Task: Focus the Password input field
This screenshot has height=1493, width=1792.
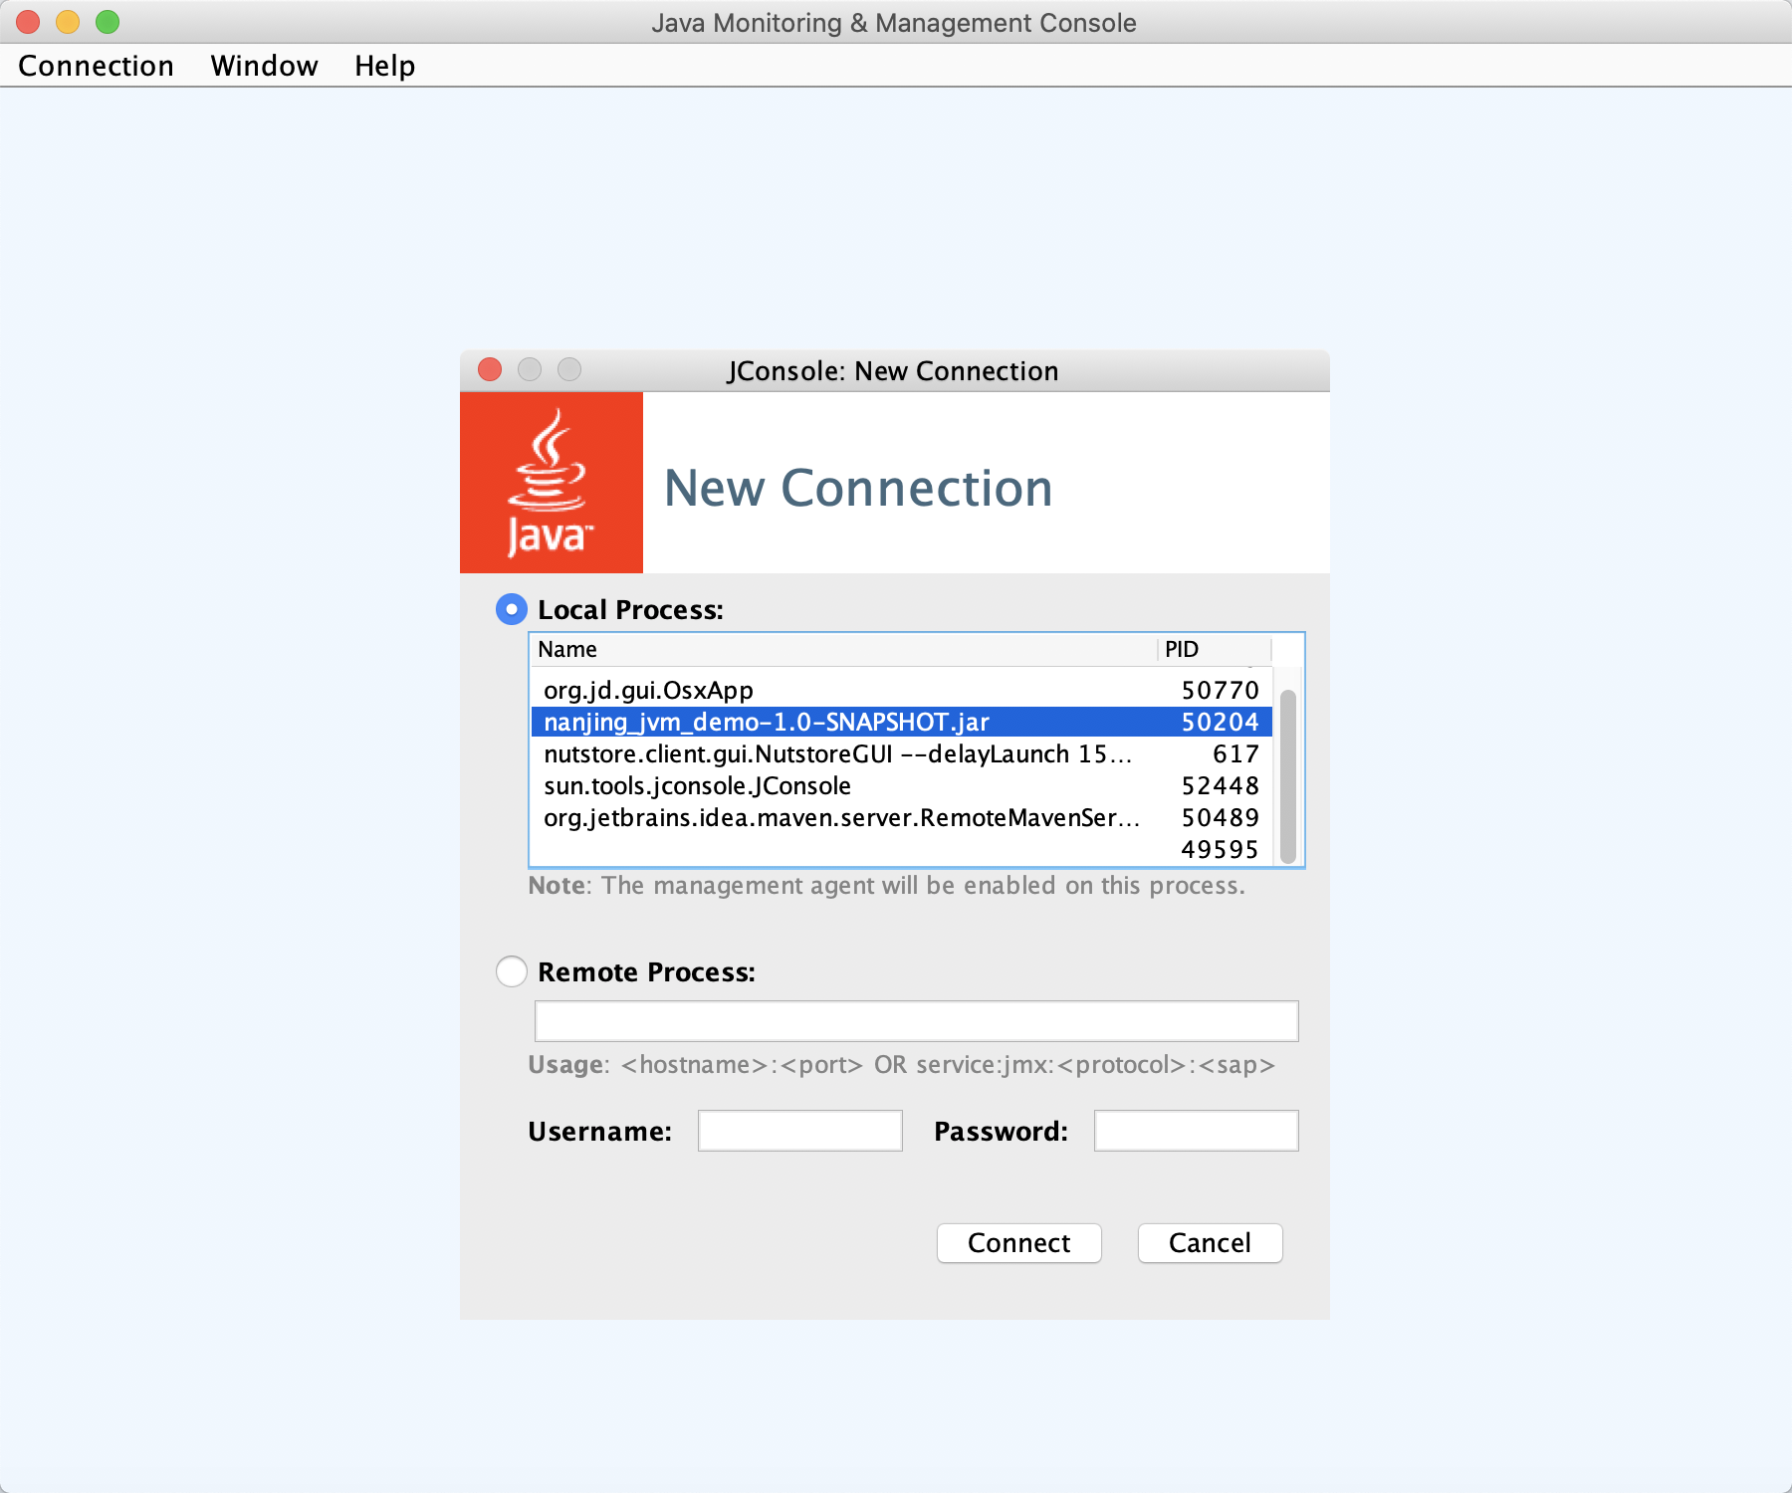Action: [1197, 1131]
